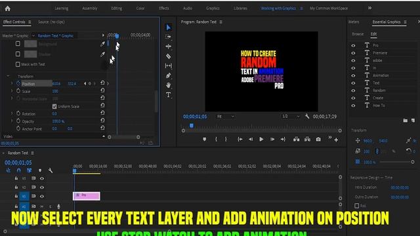Screen dimensions: 420x236
Task: Open the Browse tab
Action: click(x=358, y=34)
